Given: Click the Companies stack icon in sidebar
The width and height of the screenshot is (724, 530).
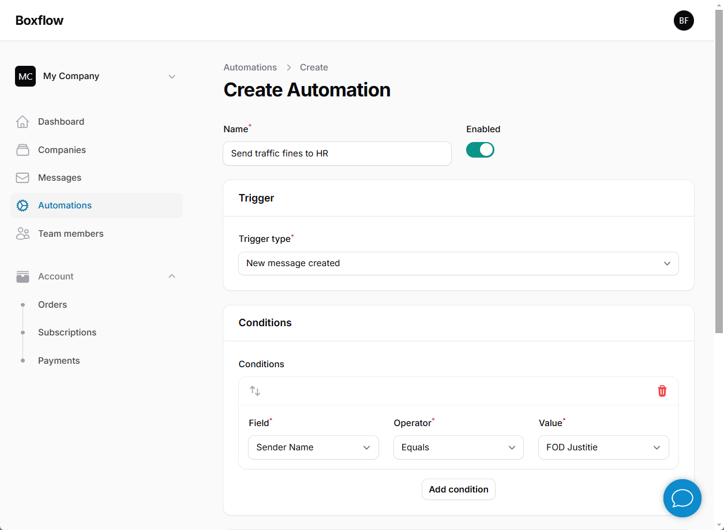Looking at the screenshot, I should (22, 150).
